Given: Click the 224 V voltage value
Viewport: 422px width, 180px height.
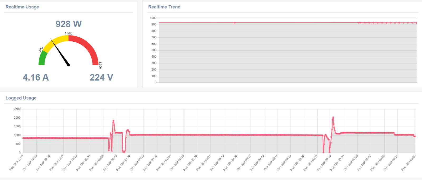Looking at the screenshot, I should pos(101,77).
